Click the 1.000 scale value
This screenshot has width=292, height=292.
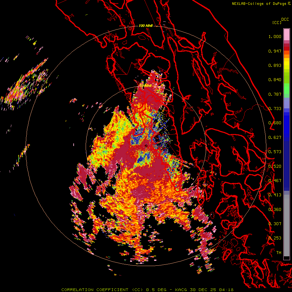point(275,36)
